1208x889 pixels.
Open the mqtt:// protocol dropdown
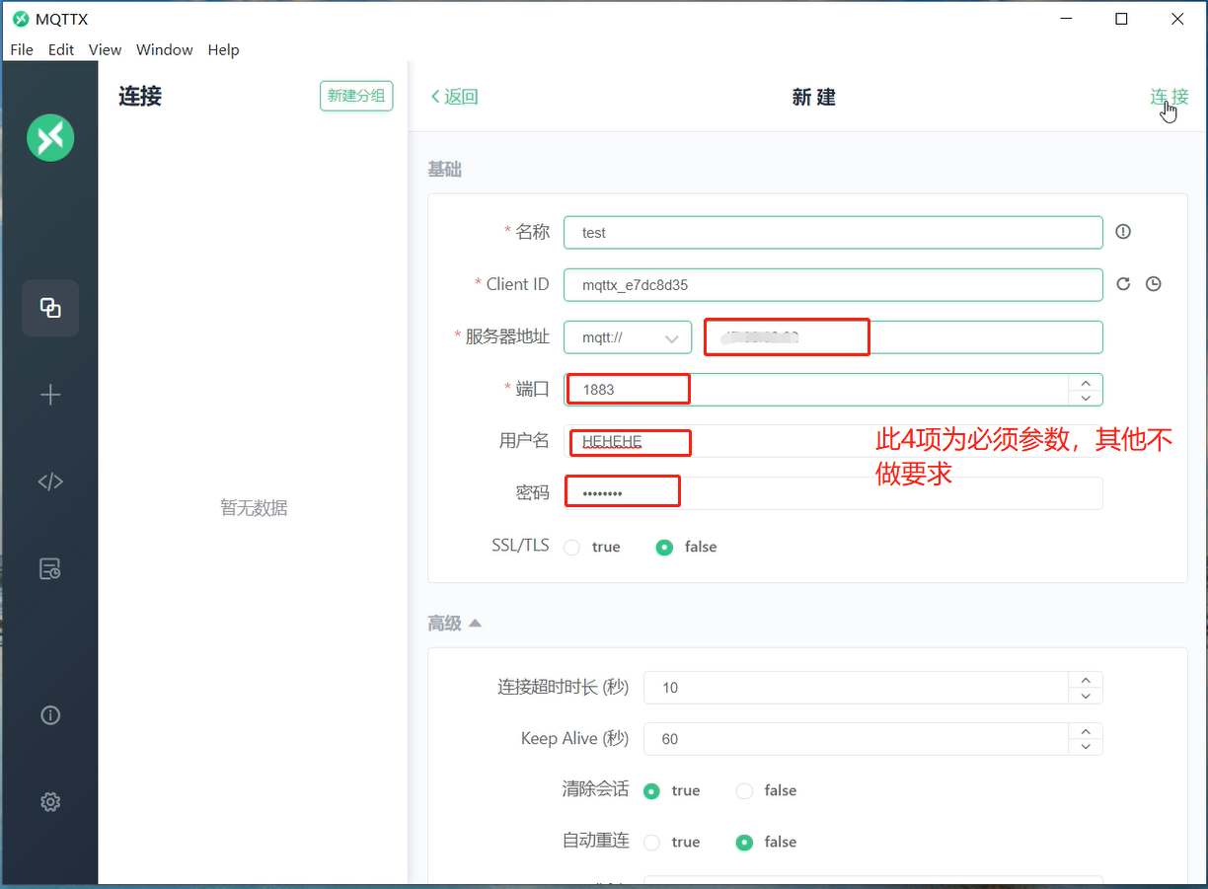pyautogui.click(x=628, y=337)
